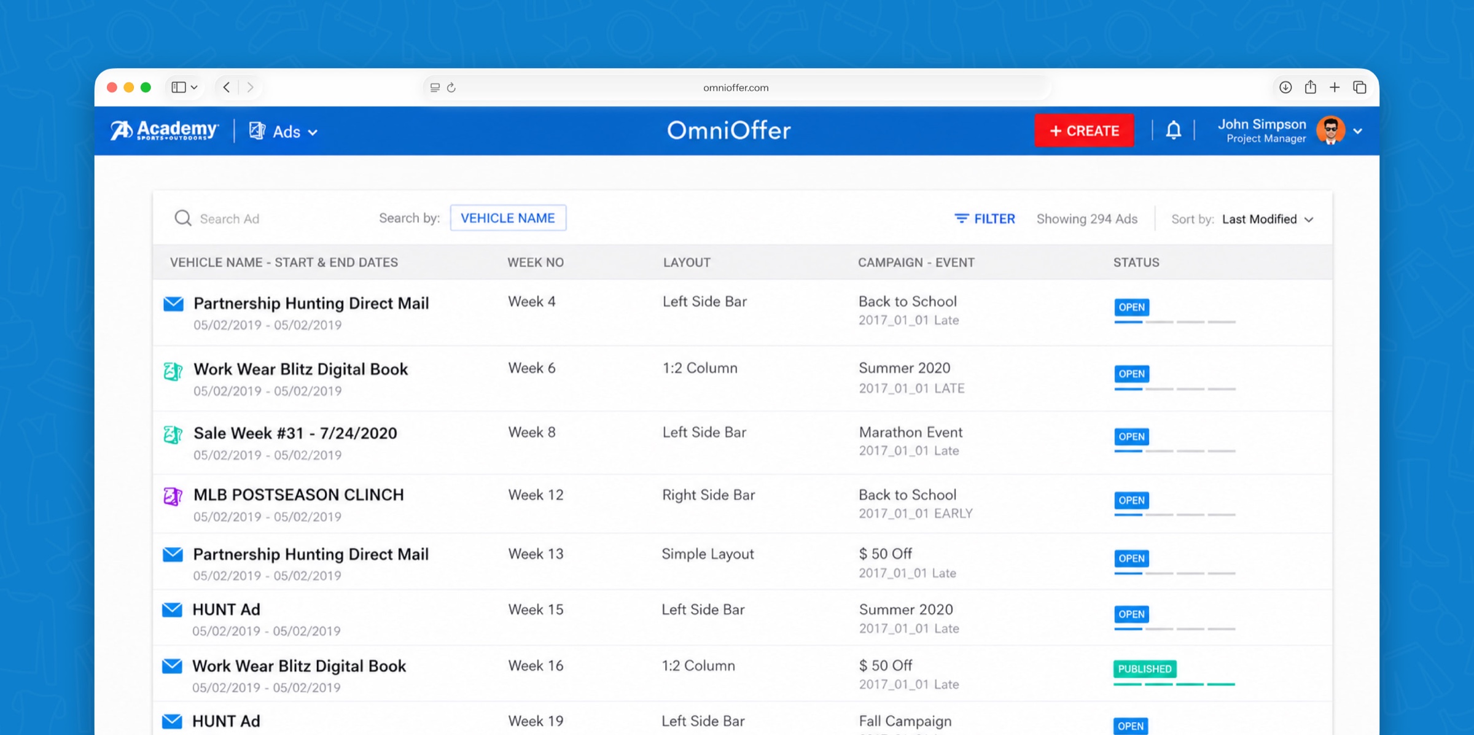Expand the sidebar chevron menu in browser toolbar
The height and width of the screenshot is (735, 1474).
194,87
